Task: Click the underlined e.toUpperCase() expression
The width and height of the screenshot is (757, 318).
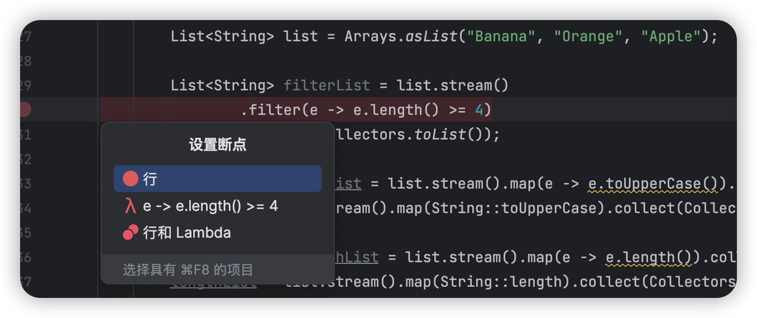Action: click(653, 184)
